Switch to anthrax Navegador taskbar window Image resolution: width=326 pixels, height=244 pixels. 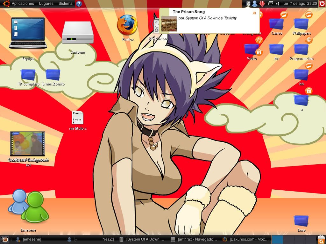(x=194, y=240)
